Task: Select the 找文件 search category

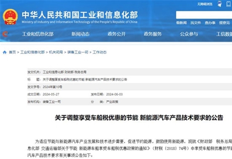Action: (x=195, y=23)
